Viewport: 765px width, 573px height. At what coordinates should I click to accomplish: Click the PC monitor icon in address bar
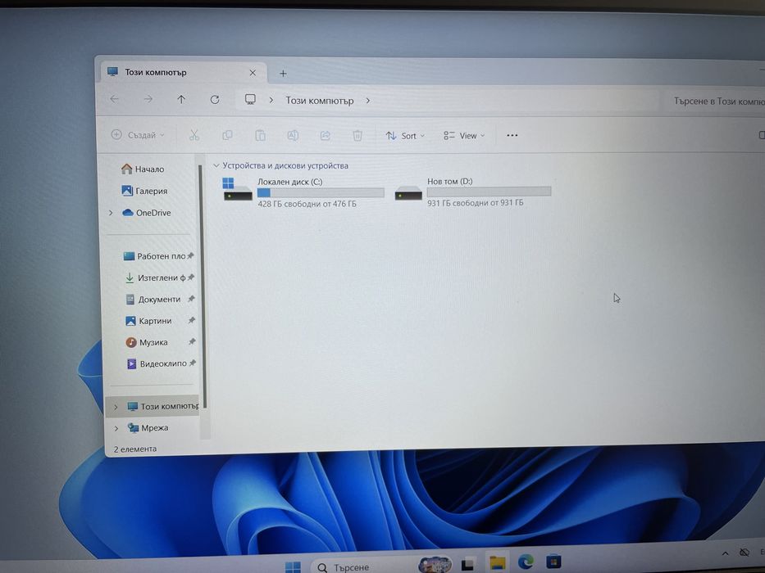tap(250, 99)
